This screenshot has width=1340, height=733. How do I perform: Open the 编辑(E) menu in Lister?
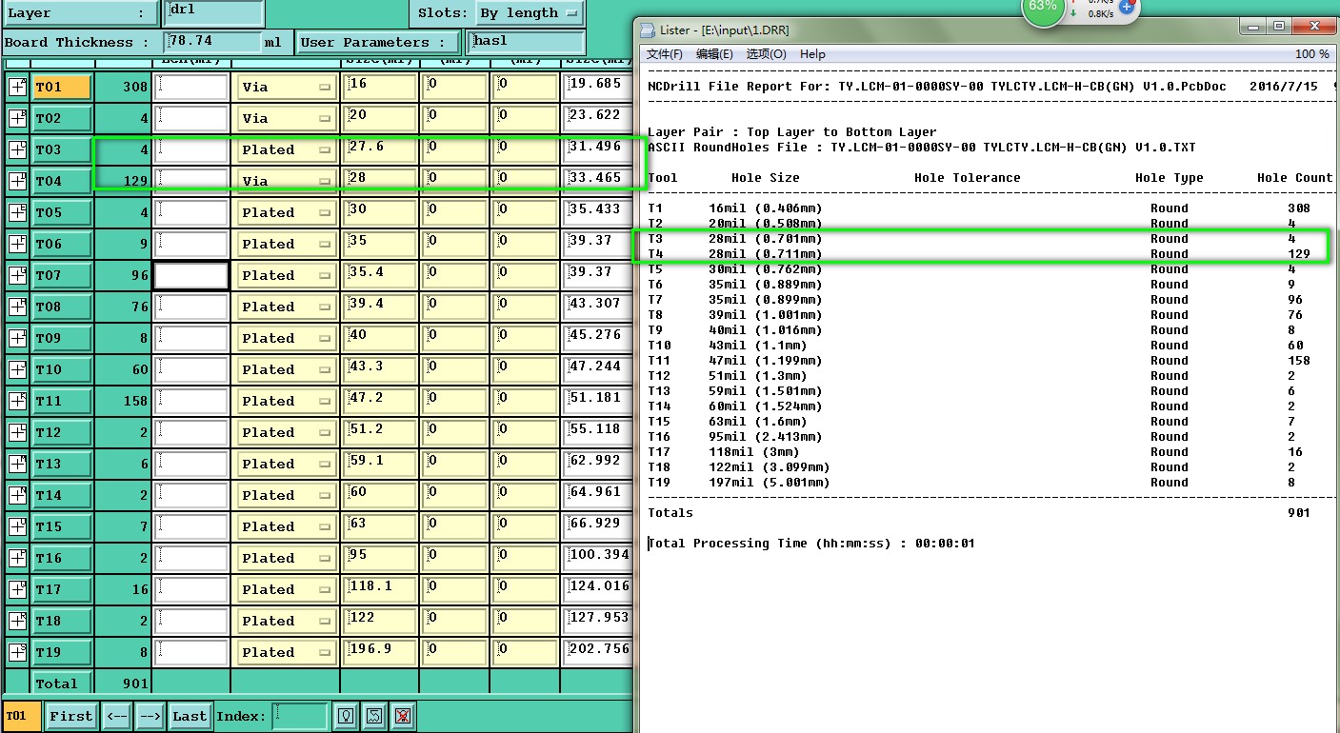(714, 54)
